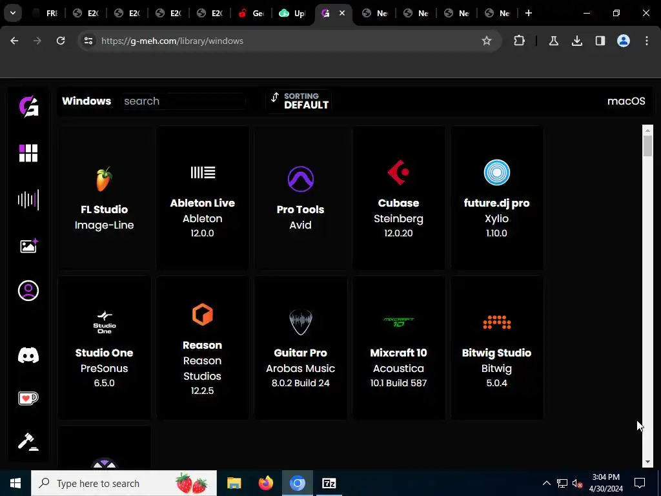Select the Pro Tools purple icon
Image resolution: width=661 pixels, height=496 pixels.
tap(301, 179)
